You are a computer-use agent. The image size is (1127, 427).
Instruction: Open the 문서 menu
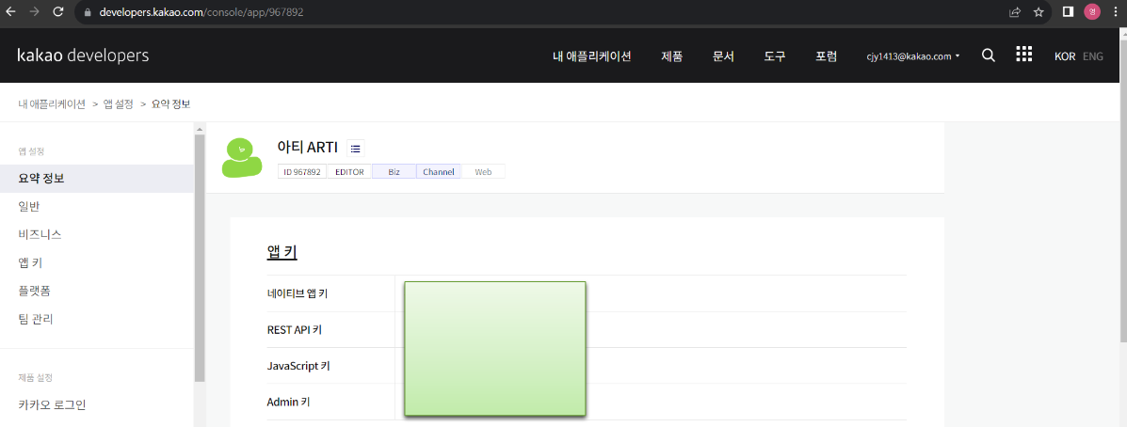point(723,56)
